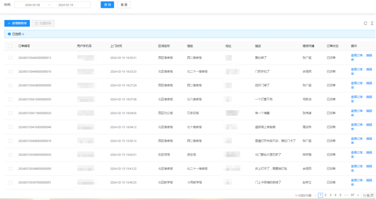Click visit time 2024-03-15 15:42:51
Viewport: 376px width, 200px height.
(x=123, y=155)
